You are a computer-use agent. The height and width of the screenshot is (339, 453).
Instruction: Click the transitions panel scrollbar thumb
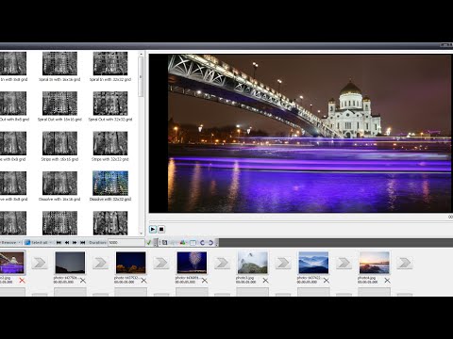click(141, 77)
